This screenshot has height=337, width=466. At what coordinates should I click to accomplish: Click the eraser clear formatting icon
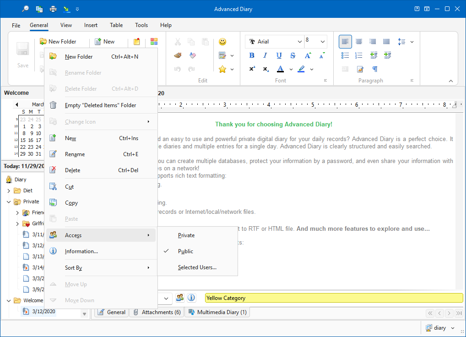[192, 55]
